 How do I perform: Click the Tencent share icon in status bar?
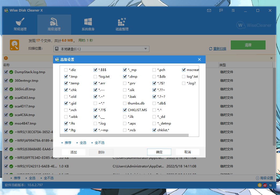click(270, 185)
